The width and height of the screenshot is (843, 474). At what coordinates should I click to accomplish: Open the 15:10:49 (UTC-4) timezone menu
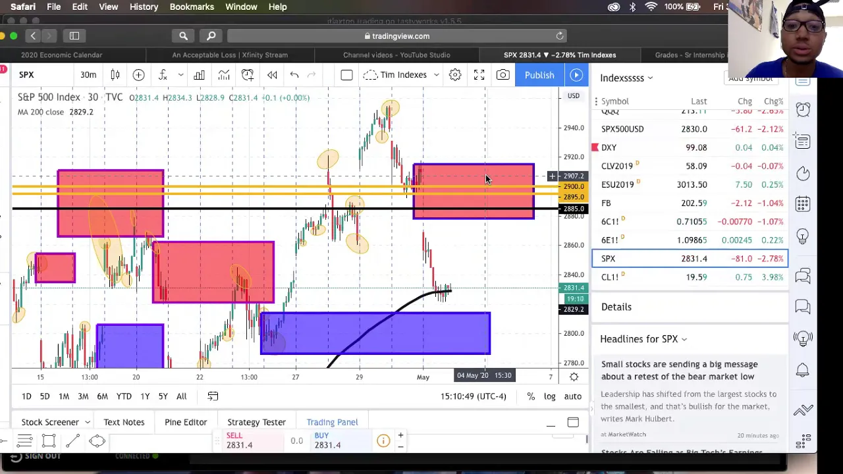tap(474, 396)
